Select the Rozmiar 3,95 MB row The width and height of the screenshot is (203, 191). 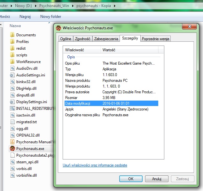point(111,98)
